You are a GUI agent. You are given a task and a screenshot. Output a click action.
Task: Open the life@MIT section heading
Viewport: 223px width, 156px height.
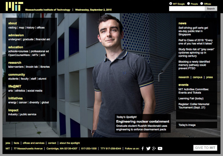[x=15, y=86]
